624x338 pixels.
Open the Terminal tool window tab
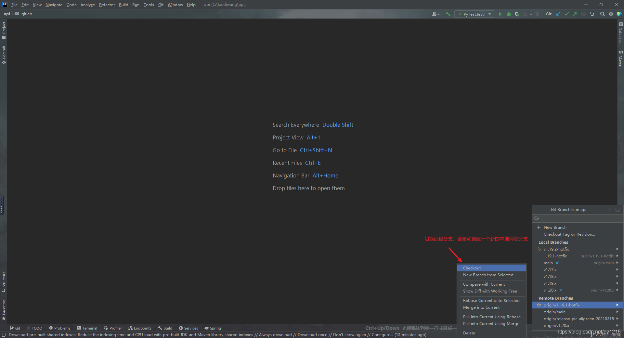click(87, 328)
